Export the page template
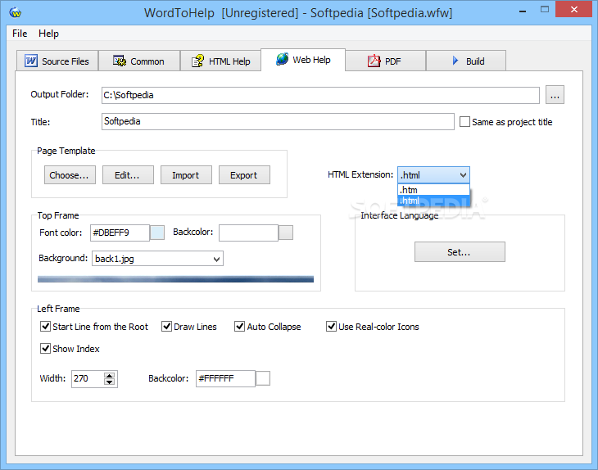Image resolution: width=598 pixels, height=470 pixels. click(x=244, y=175)
